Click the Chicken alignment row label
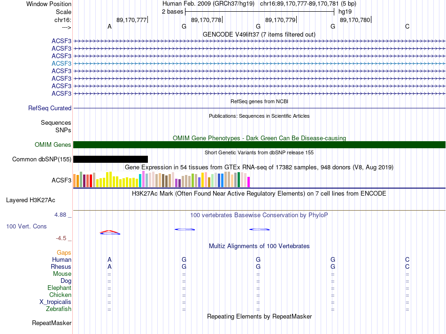Image resolution: width=446 pixels, height=334 pixels. tap(60, 295)
